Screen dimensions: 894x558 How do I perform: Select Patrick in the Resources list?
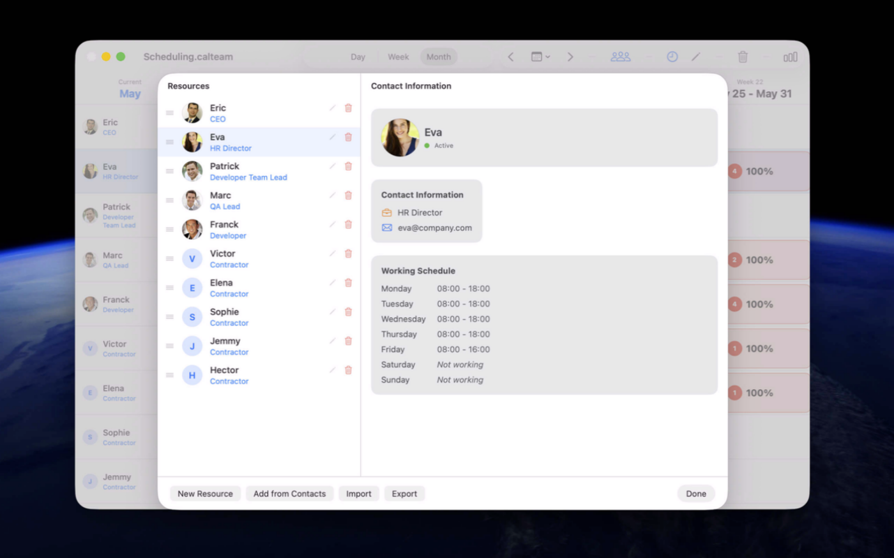click(x=259, y=172)
